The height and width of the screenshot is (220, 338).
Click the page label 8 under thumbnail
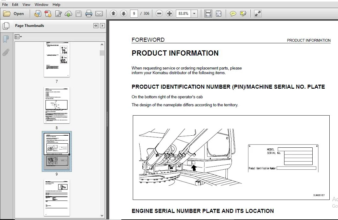pos(57,128)
